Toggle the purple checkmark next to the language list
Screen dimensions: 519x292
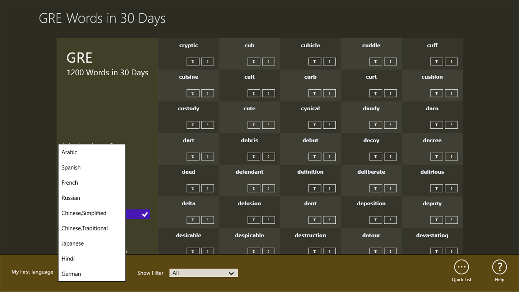[x=145, y=214]
